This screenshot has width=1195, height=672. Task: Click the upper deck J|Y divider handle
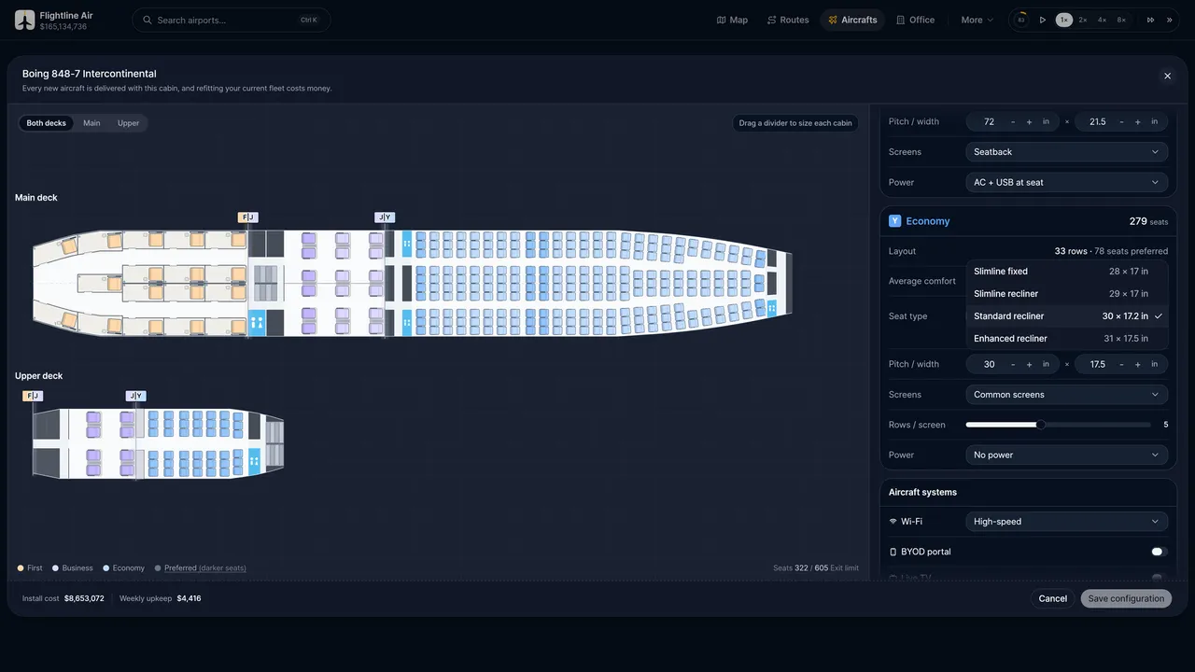[x=136, y=396]
